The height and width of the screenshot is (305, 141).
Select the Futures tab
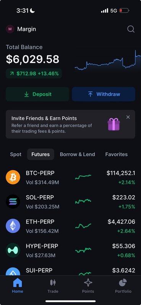click(x=41, y=154)
